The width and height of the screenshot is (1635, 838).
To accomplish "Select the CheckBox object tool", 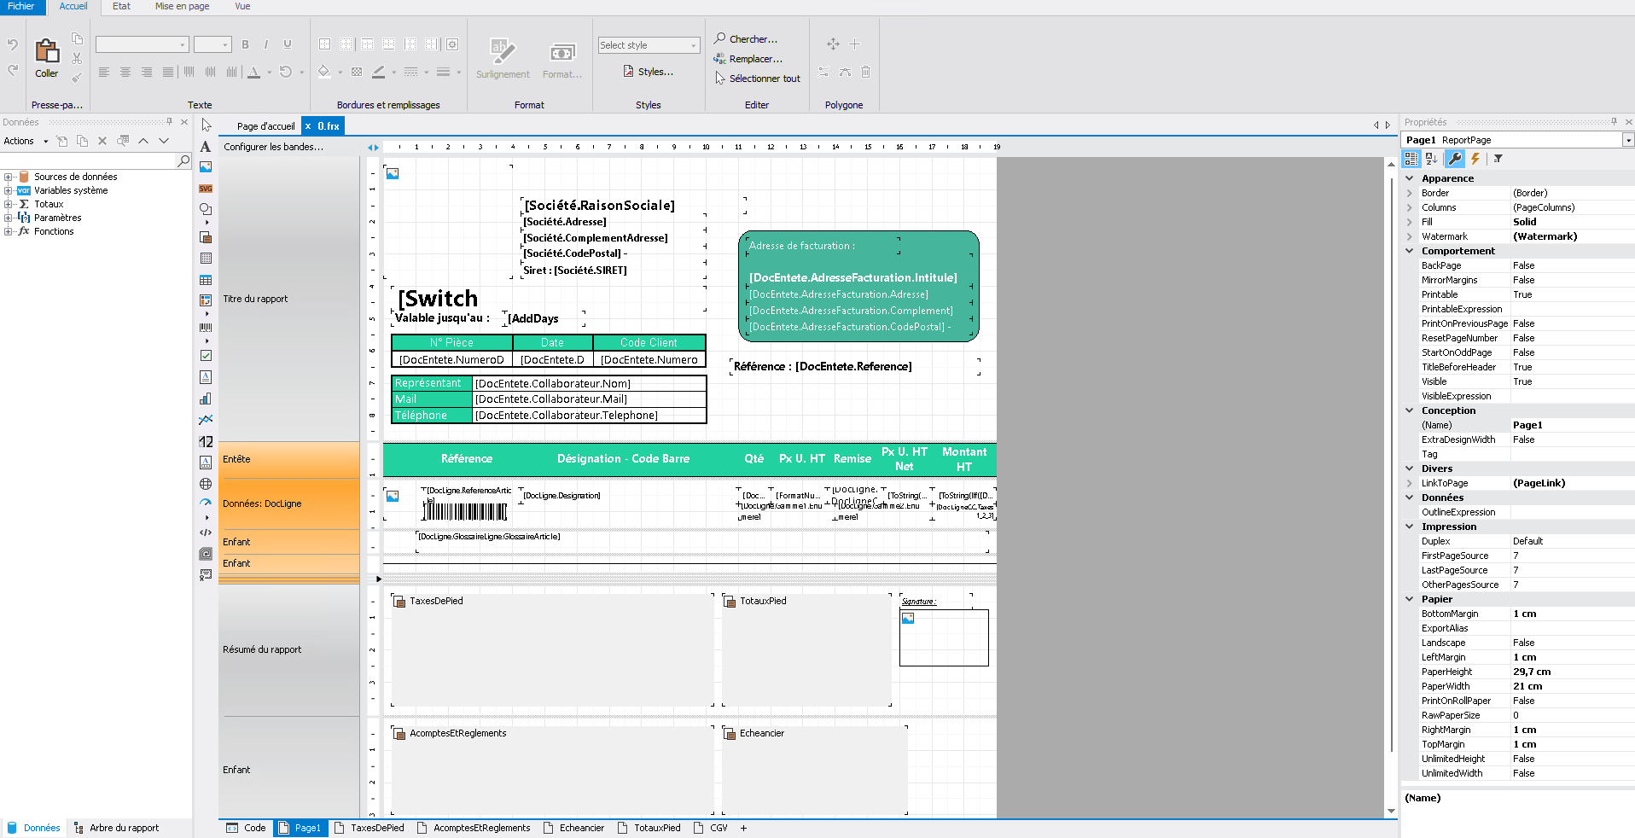I will tap(206, 356).
